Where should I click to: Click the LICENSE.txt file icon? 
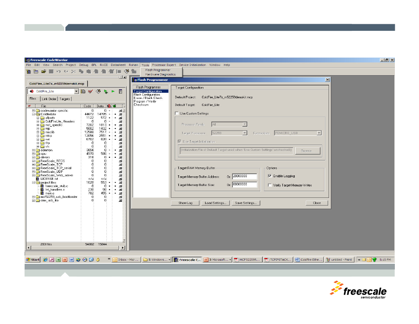coord(37,179)
